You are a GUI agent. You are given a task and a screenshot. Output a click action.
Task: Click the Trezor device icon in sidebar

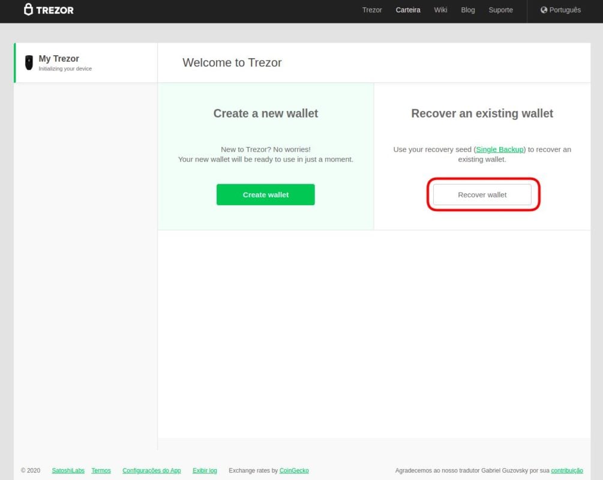29,62
